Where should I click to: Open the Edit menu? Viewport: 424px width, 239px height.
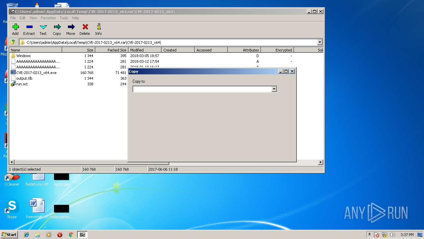point(23,18)
